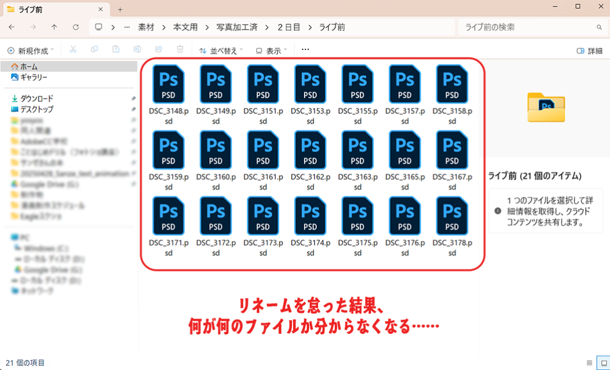Select the DSC_3161.psd file icon
Image resolution: width=610 pixels, height=370 pixels.
pyautogui.click(x=263, y=150)
